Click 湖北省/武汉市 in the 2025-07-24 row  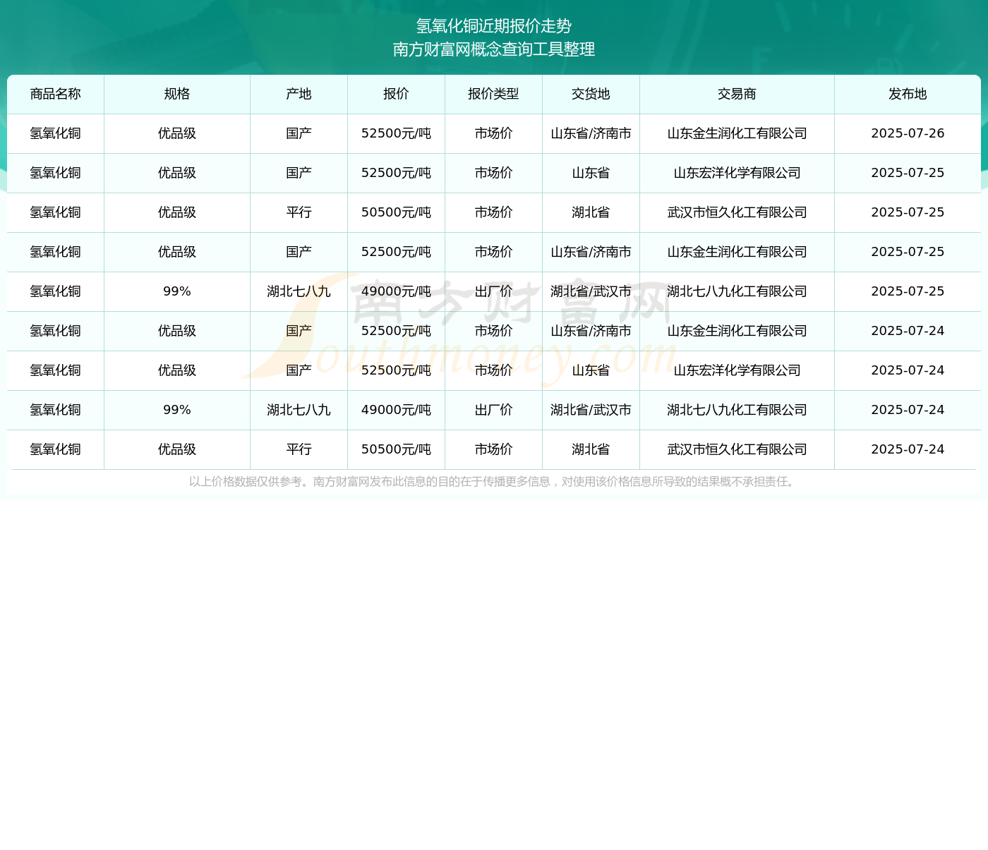591,410
